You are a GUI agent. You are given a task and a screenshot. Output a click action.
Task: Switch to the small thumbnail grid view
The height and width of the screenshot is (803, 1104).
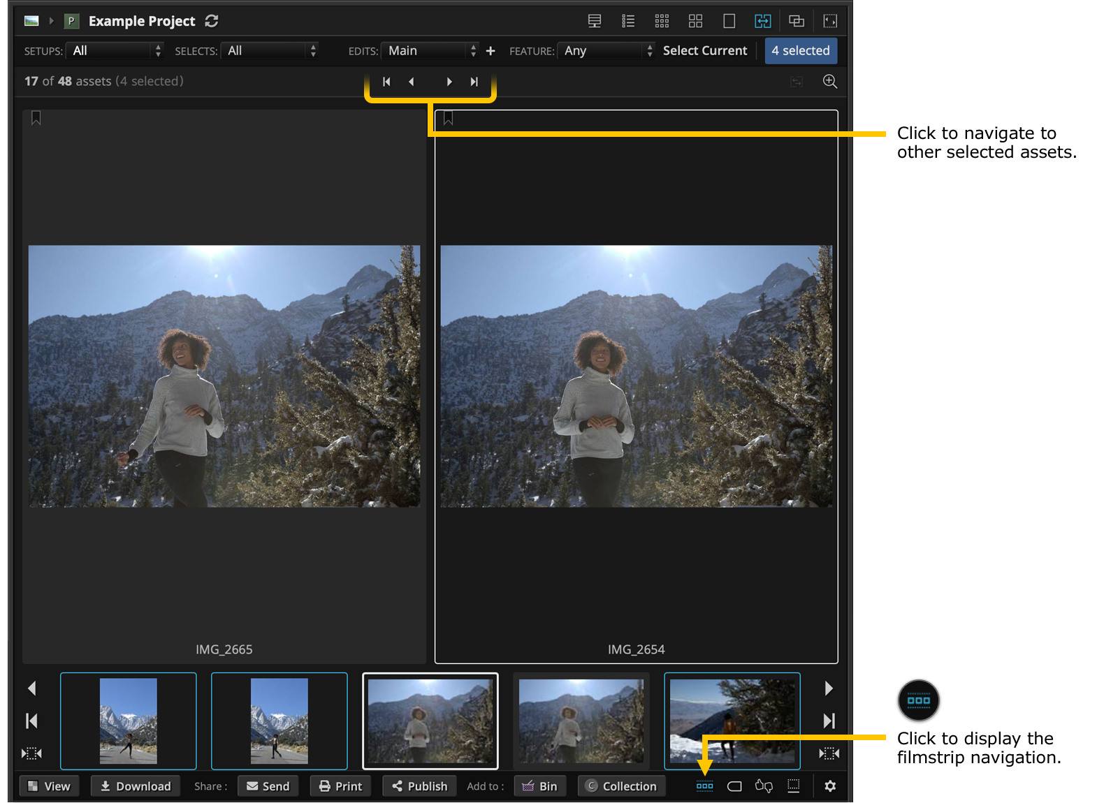pyautogui.click(x=662, y=21)
